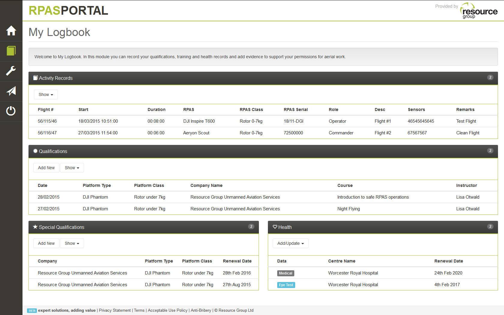Click the power/logout icon in sidebar
This screenshot has height=315, width=504.
[11, 111]
